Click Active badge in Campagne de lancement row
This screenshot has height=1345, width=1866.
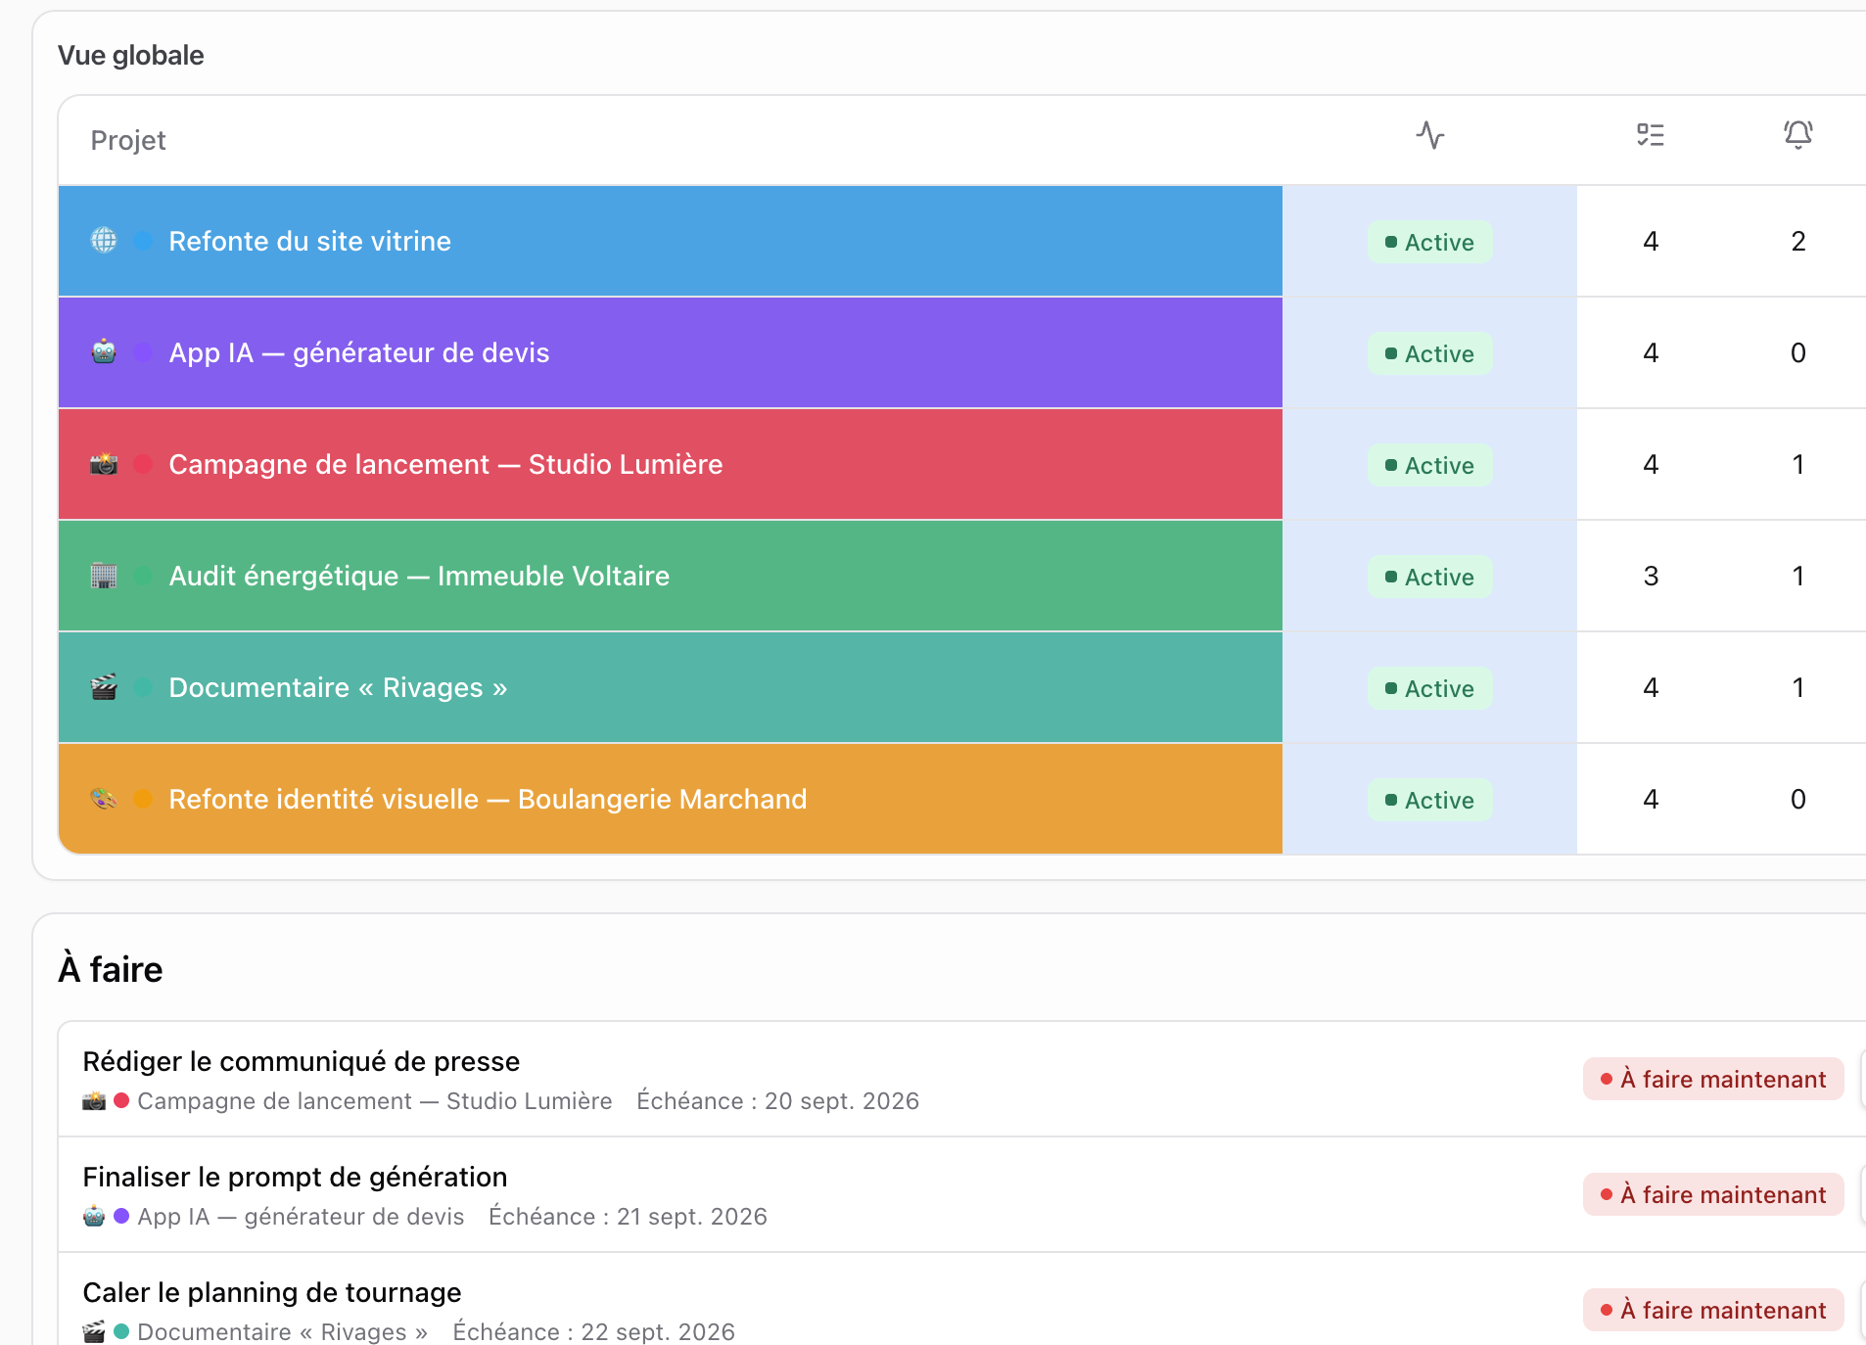click(1430, 465)
